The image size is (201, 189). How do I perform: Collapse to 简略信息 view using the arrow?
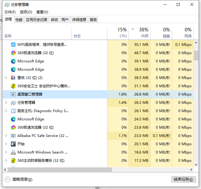click(x=8, y=180)
